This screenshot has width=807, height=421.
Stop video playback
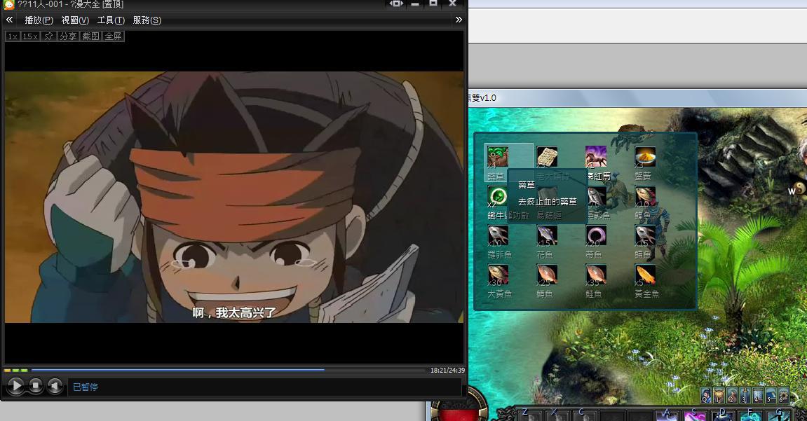pos(36,385)
